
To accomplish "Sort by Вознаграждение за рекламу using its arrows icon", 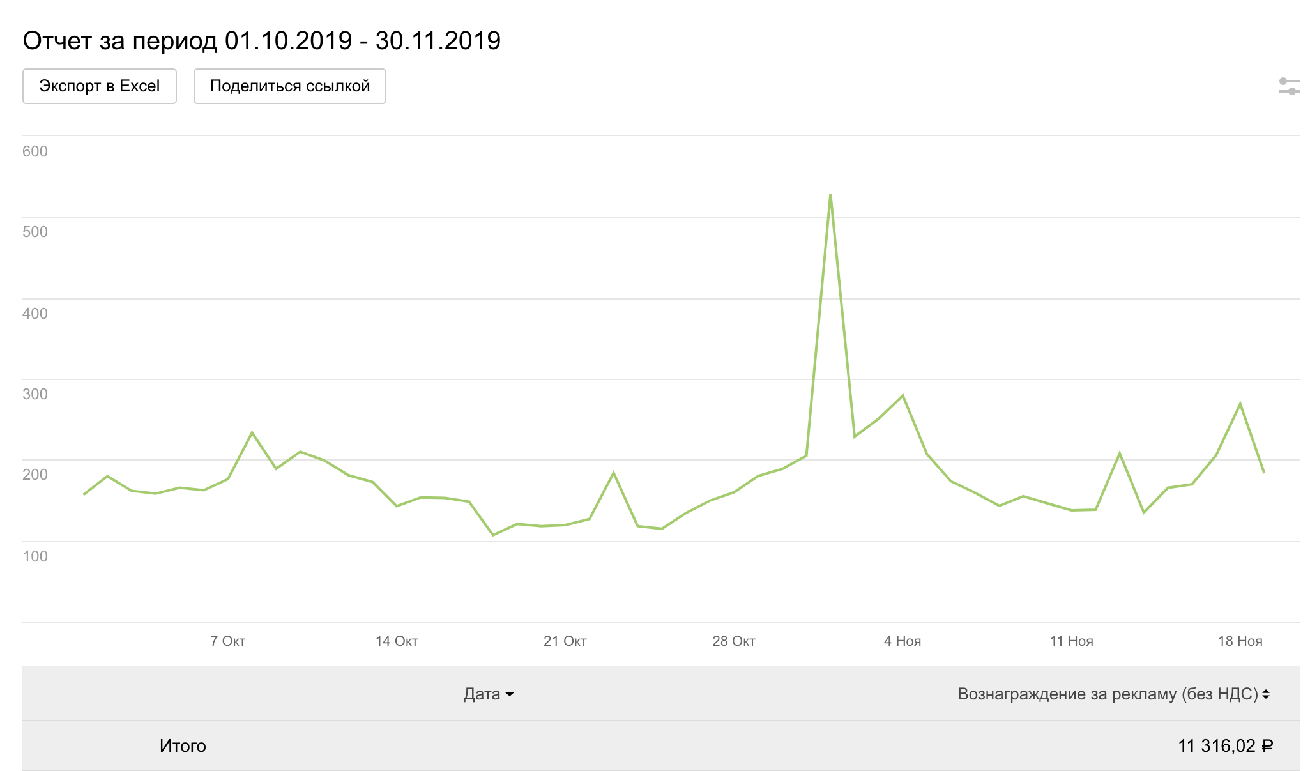I will tap(1266, 694).
